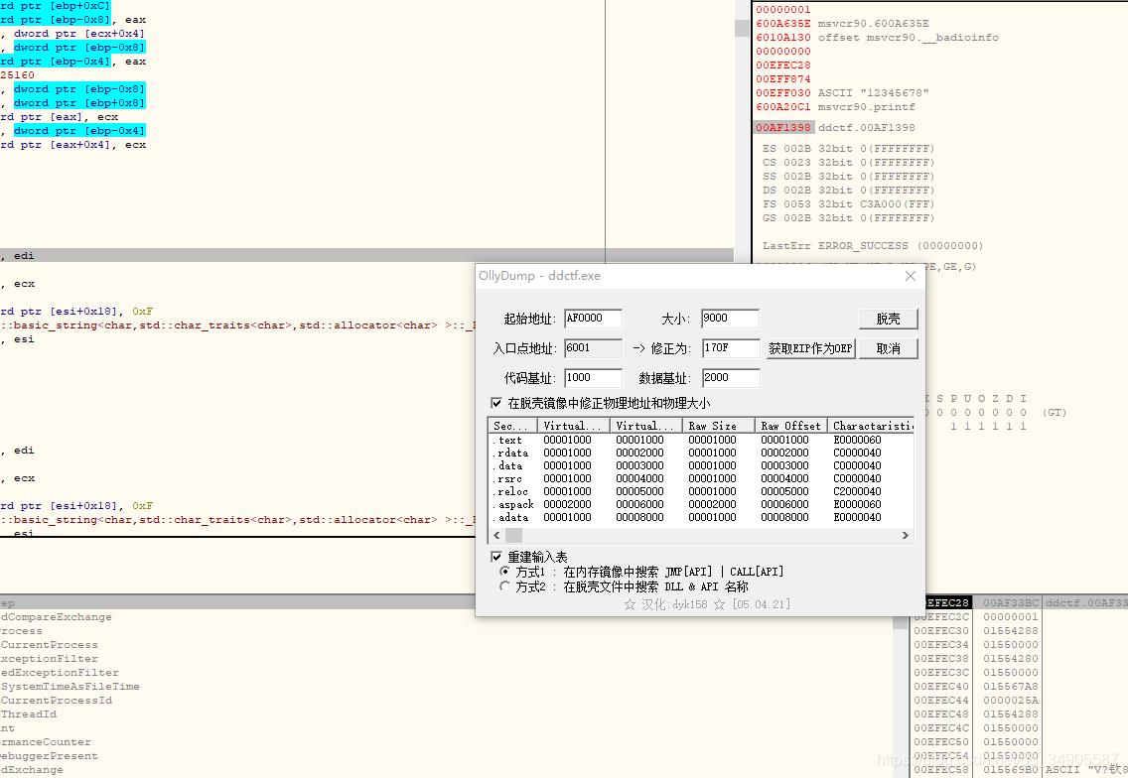The width and height of the screenshot is (1128, 778).
Task: Click dCompareExchange entry in names list
Action: pyautogui.click(x=57, y=617)
